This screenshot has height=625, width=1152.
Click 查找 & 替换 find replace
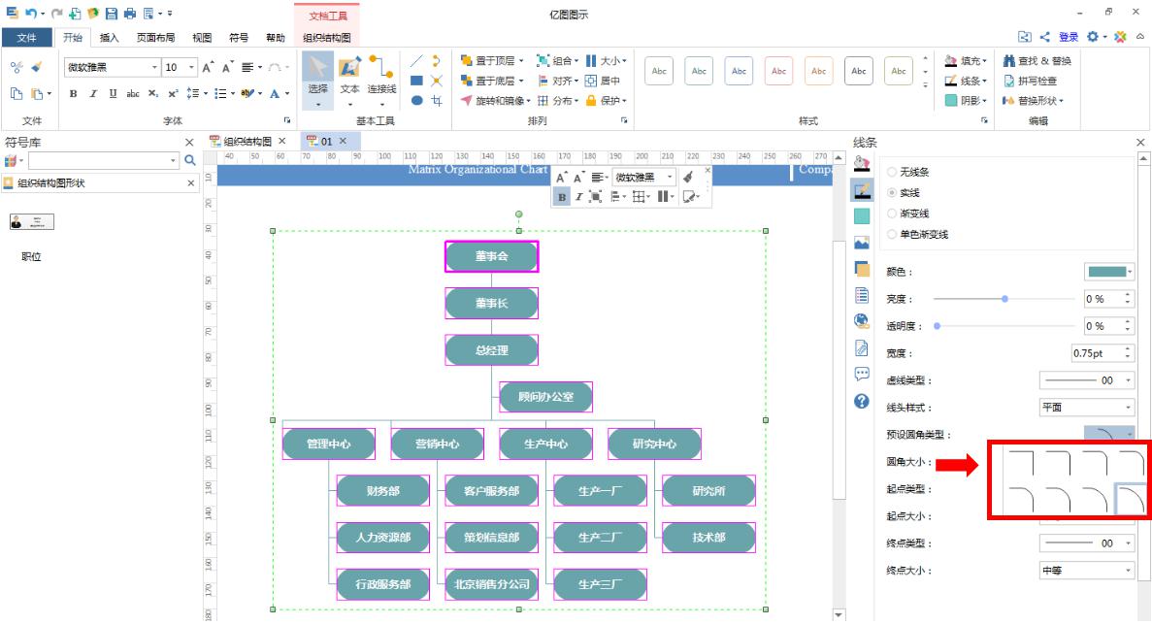[x=1037, y=61]
